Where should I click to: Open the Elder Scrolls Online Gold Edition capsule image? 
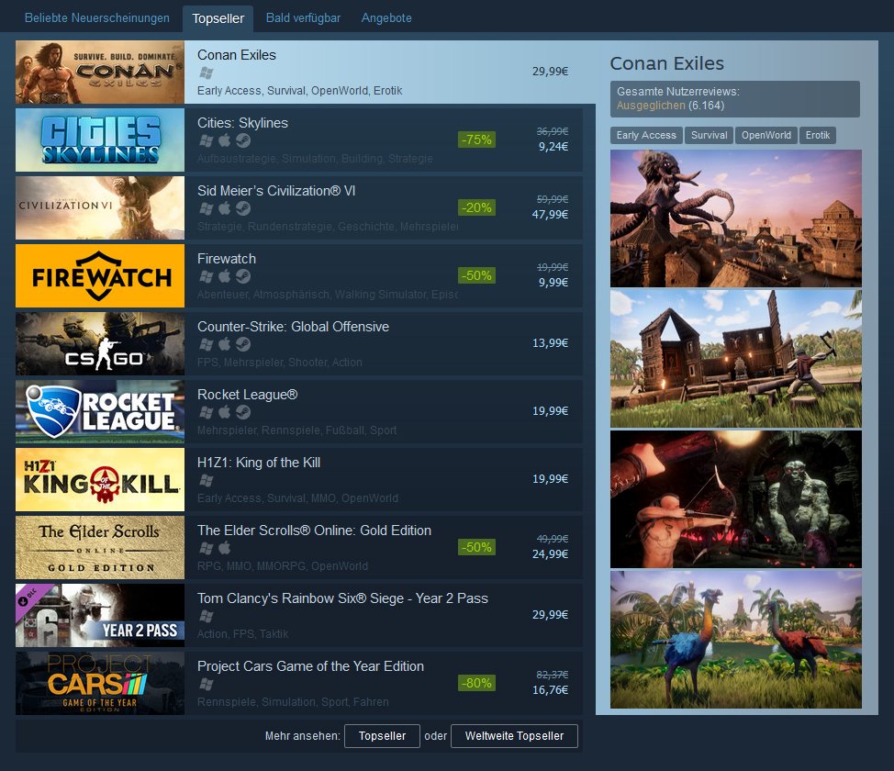(x=100, y=547)
